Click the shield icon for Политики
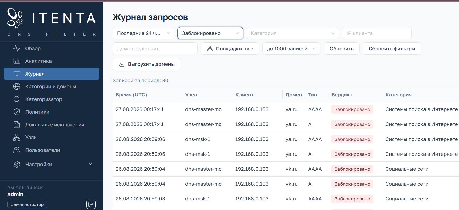This screenshot has height=210, width=459. click(x=17, y=112)
